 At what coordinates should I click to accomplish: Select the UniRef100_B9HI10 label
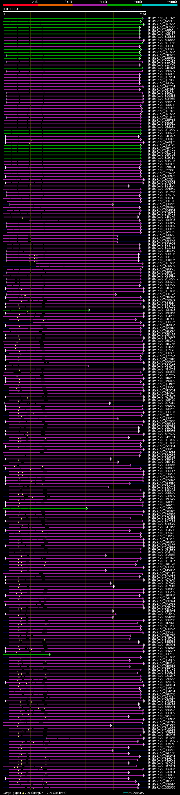pyautogui.click(x=161, y=158)
